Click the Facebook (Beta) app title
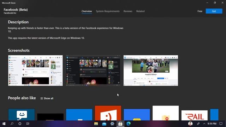This screenshot has height=127, width=226. pos(16,10)
